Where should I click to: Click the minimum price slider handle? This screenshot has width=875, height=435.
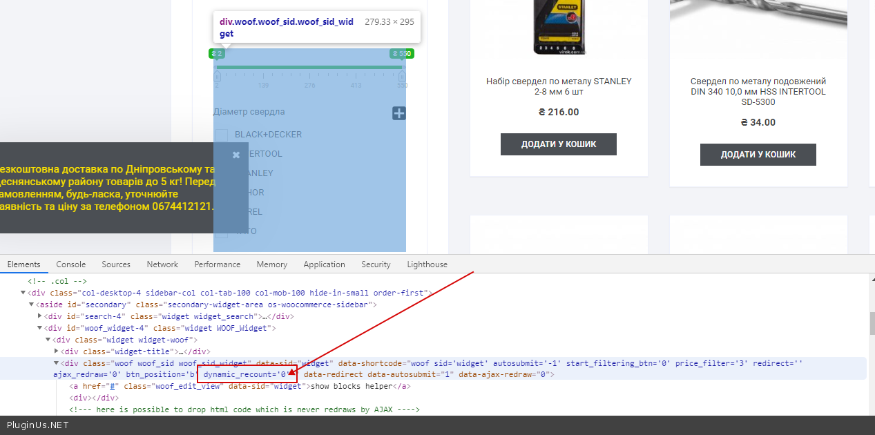(218, 76)
